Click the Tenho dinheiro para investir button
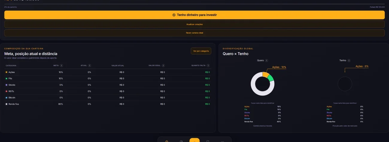This screenshot has height=142, width=389. tap(194, 15)
